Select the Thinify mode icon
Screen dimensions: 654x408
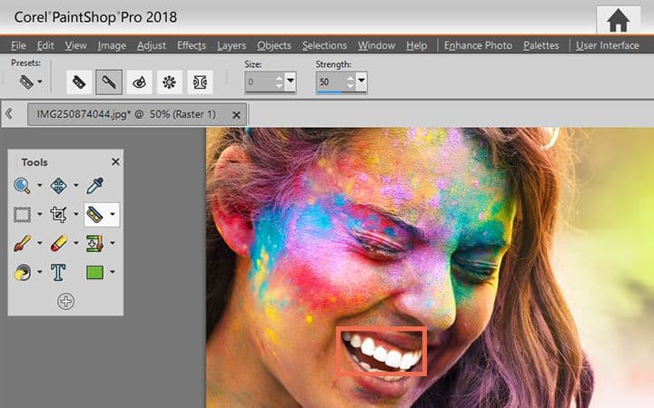(200, 82)
